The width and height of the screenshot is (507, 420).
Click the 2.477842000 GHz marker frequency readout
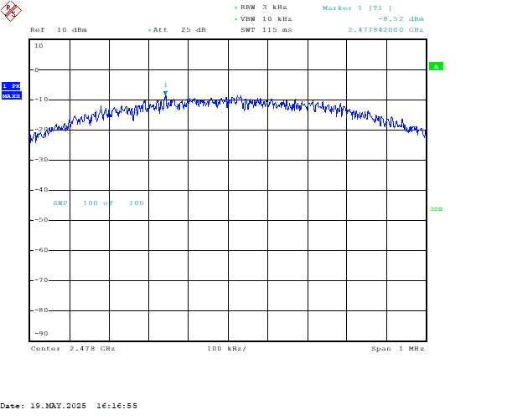tap(385, 30)
